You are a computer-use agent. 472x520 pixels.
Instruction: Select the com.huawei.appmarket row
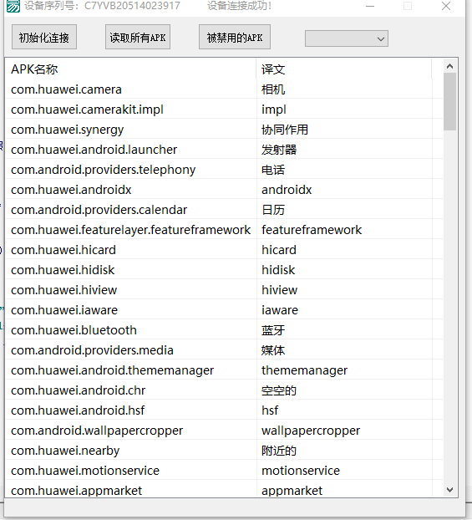pyautogui.click(x=224, y=490)
